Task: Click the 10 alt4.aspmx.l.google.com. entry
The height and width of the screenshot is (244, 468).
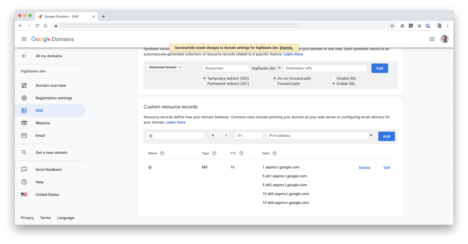Action: pos(286,203)
